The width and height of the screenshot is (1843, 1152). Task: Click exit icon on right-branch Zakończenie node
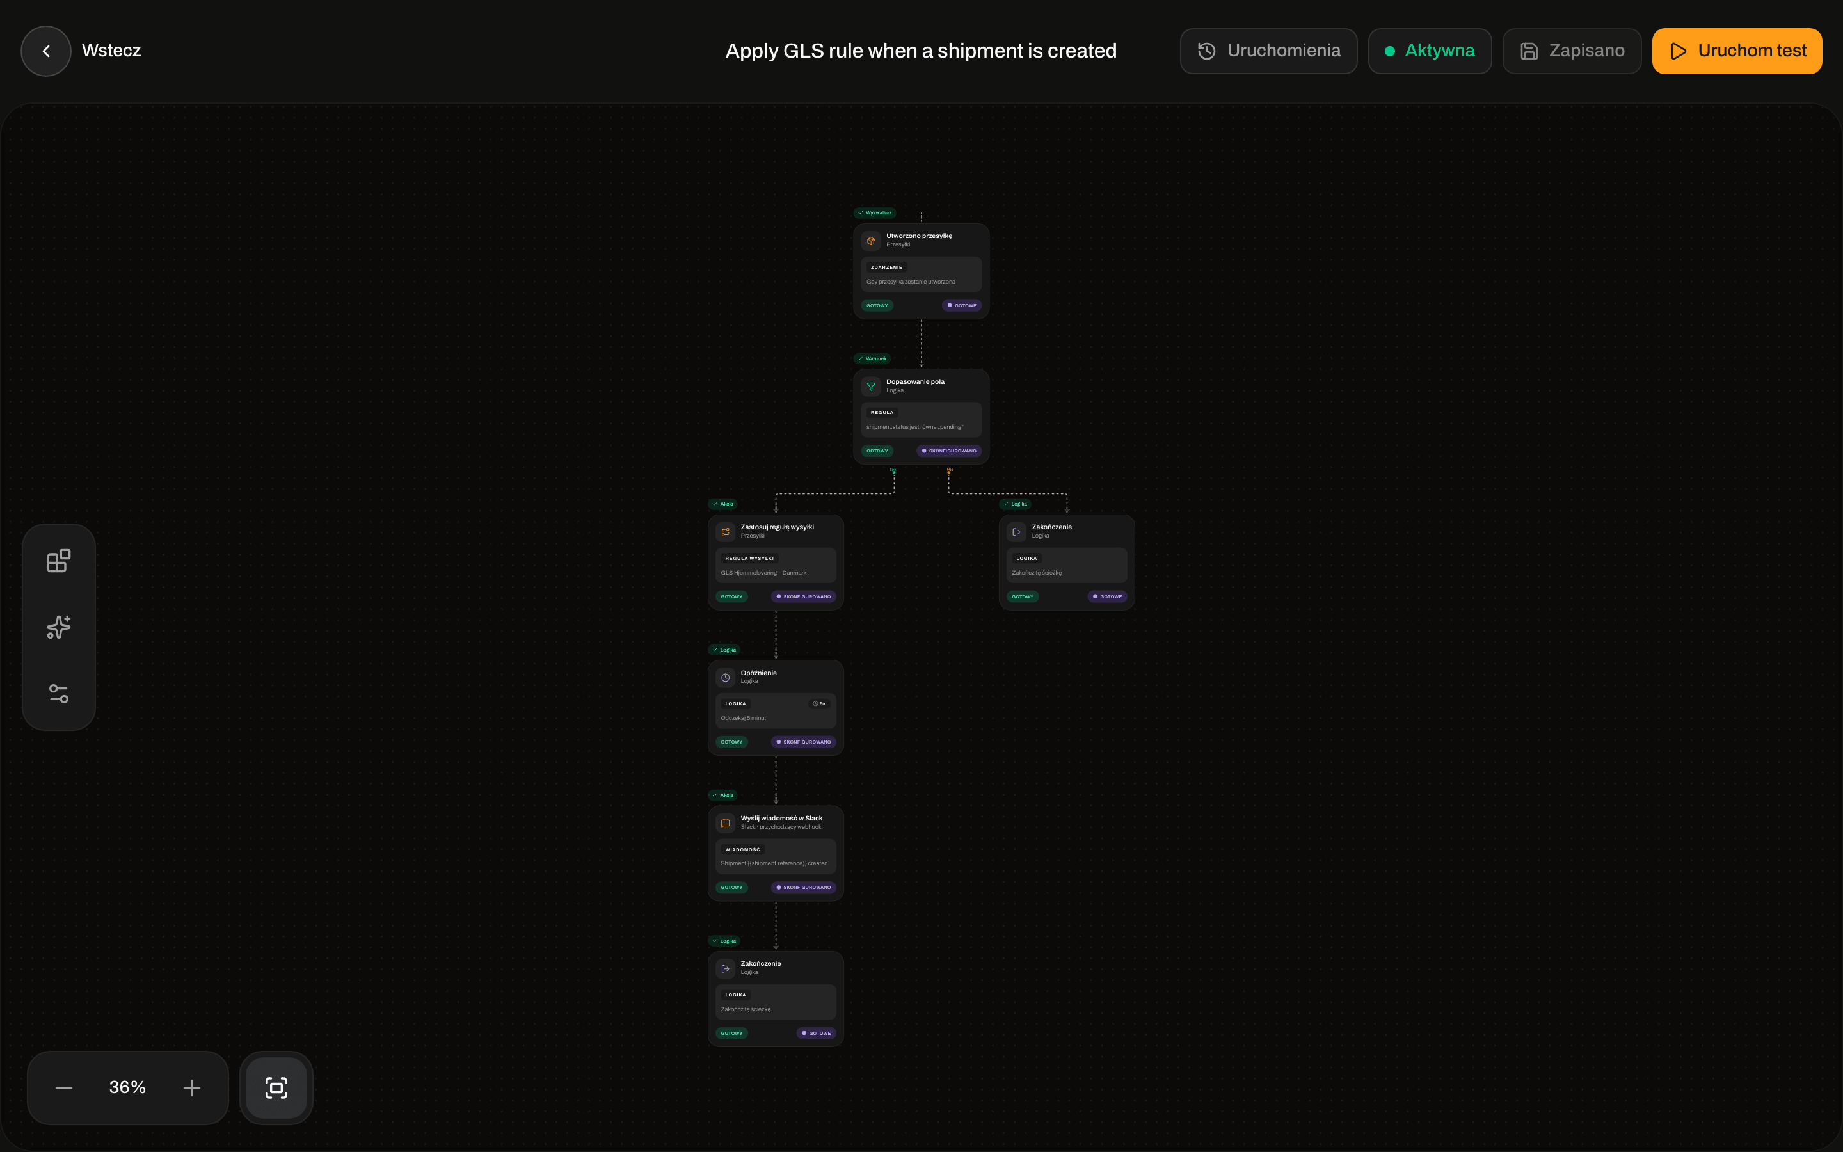click(x=1016, y=532)
